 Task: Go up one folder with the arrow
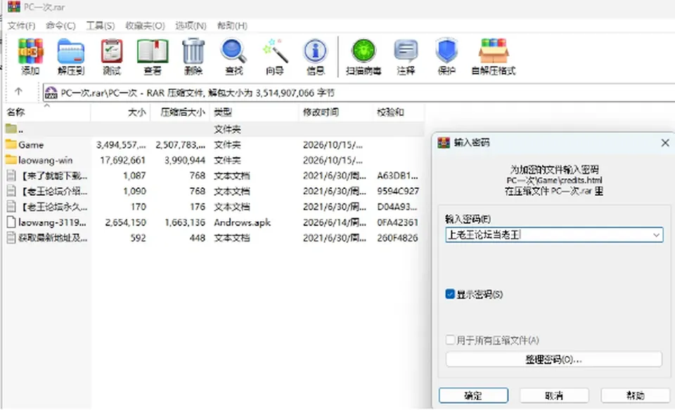(18, 91)
